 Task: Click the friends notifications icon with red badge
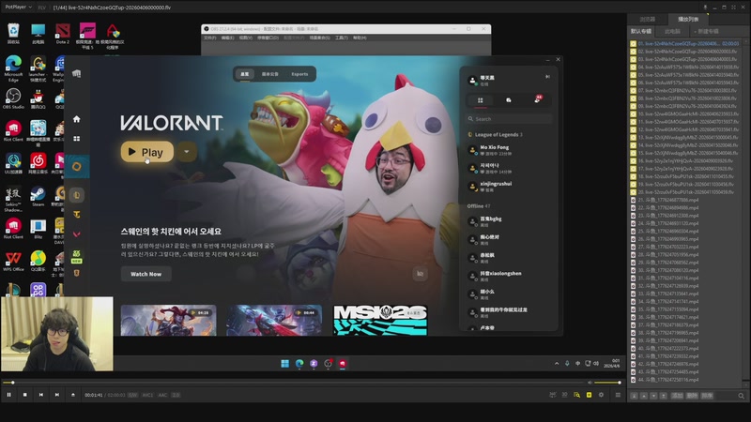tap(538, 99)
